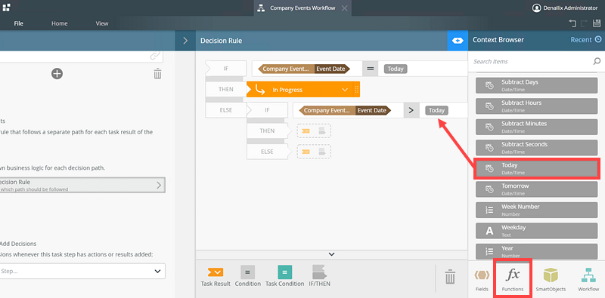Open the File menu
Viewport: 605px width, 298px height.
click(18, 23)
